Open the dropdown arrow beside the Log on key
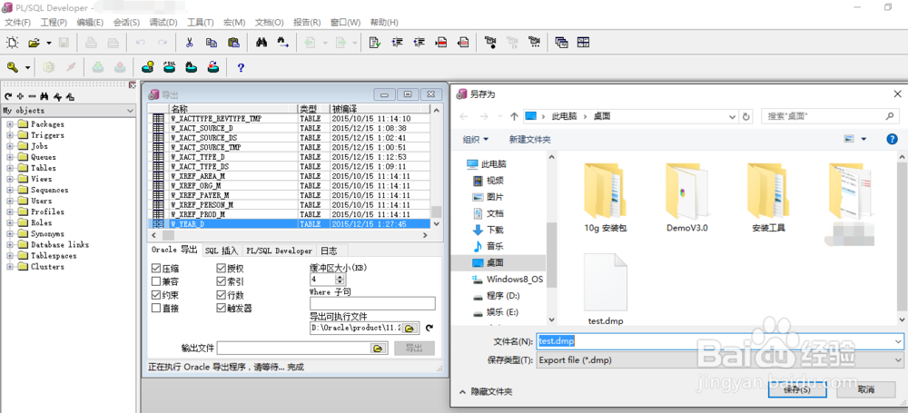The width and height of the screenshot is (908, 413). coord(28,68)
